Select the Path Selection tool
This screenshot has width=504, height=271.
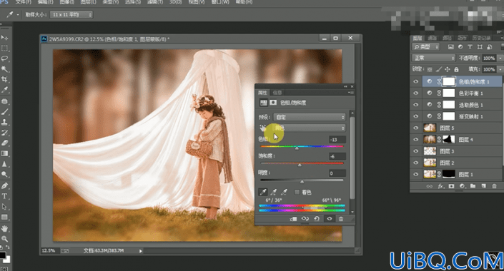4,207
